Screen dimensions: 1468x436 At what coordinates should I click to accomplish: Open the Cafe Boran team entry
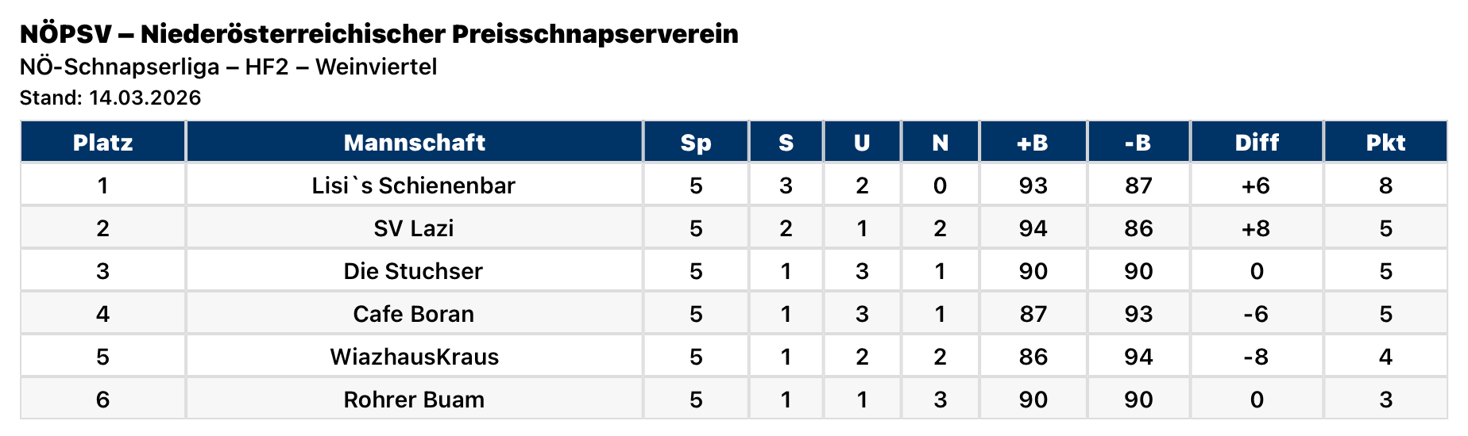point(413,314)
